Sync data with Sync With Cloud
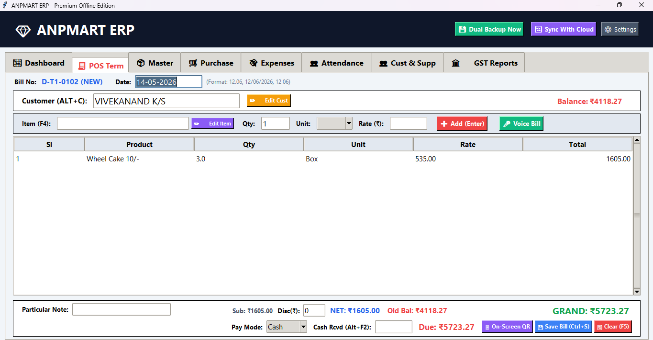This screenshot has height=340, width=653. pyautogui.click(x=563, y=29)
